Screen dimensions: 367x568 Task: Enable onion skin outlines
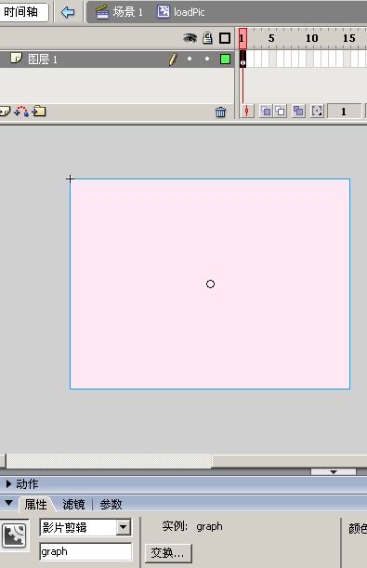tap(281, 112)
